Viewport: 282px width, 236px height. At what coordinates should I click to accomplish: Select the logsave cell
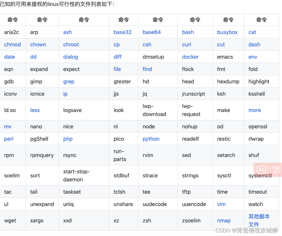tap(84, 110)
